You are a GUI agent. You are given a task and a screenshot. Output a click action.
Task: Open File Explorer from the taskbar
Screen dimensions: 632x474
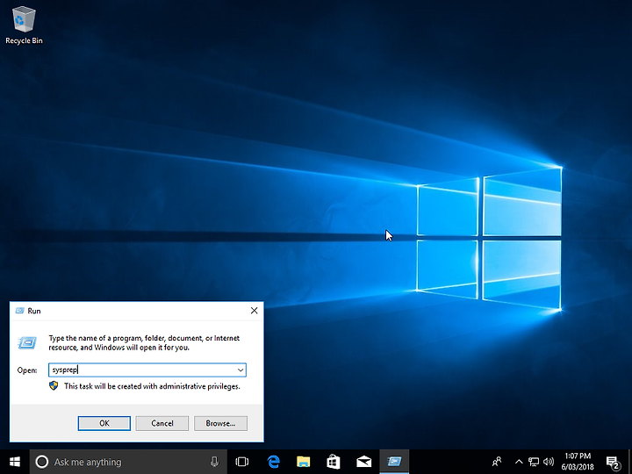pos(304,462)
